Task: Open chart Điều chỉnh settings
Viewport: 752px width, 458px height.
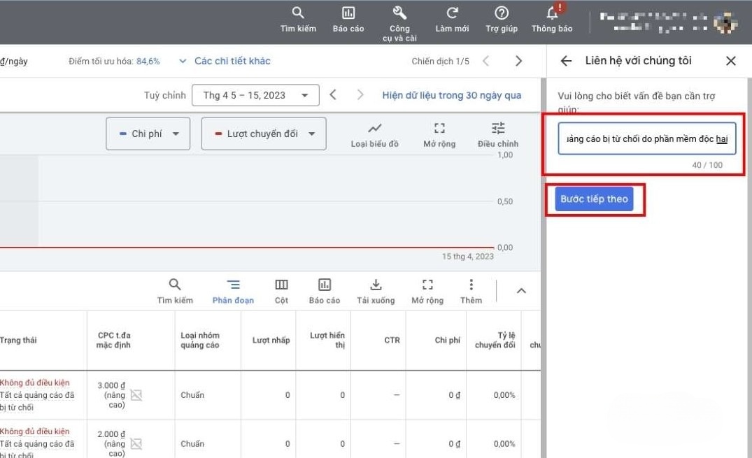Action: pyautogui.click(x=498, y=134)
